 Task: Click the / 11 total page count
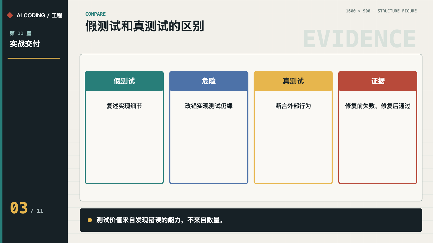pyautogui.click(x=37, y=211)
